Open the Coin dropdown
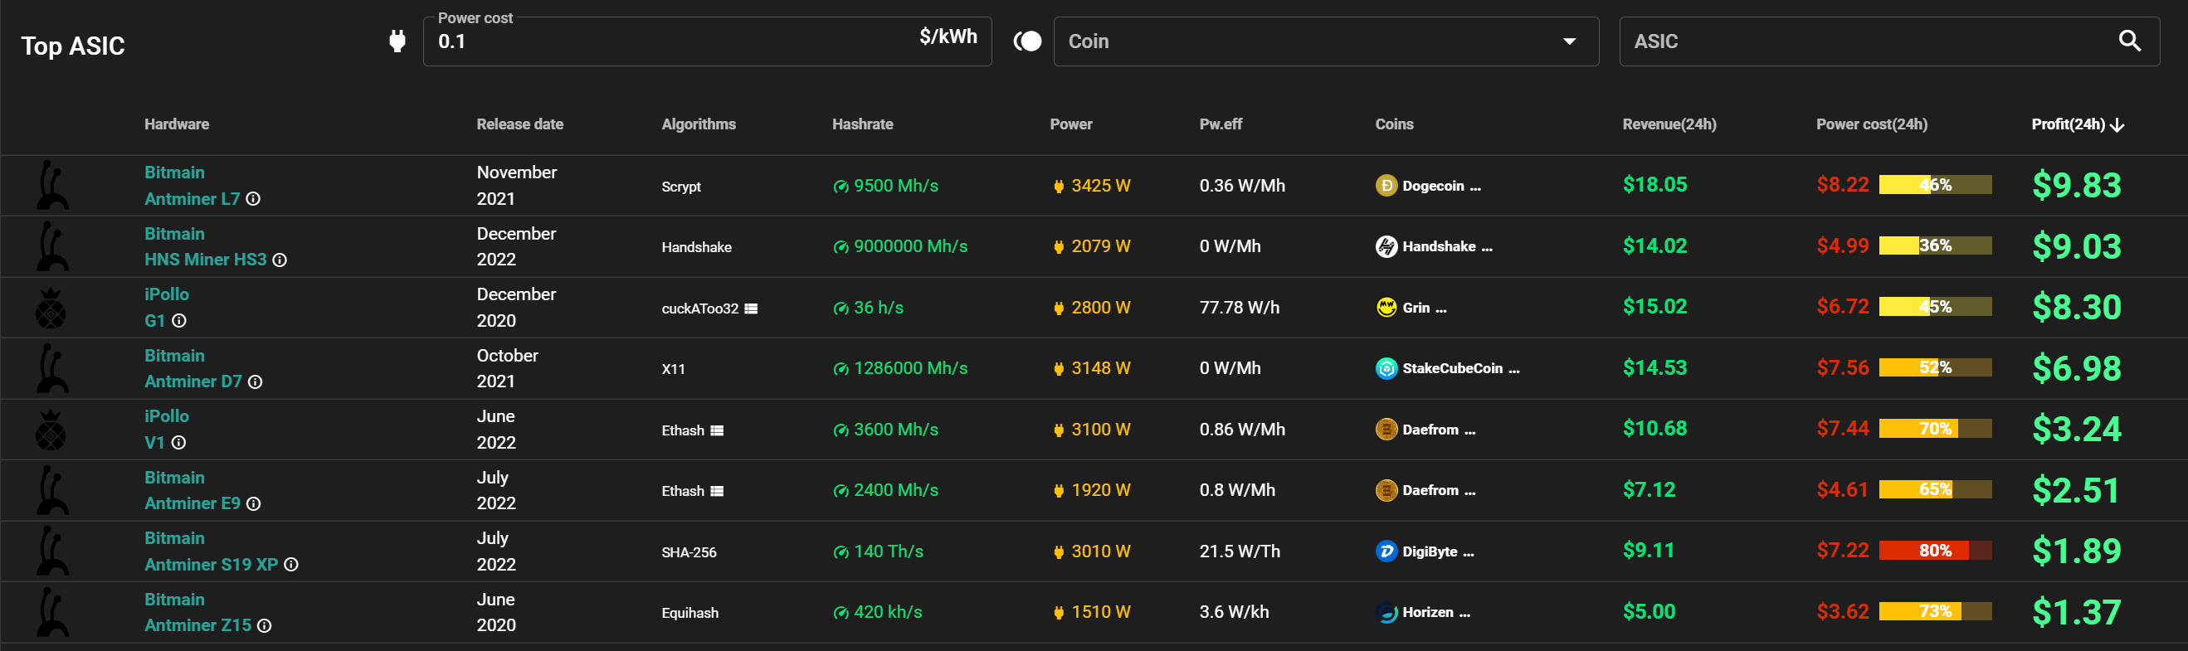The width and height of the screenshot is (2188, 651). [x=1326, y=41]
